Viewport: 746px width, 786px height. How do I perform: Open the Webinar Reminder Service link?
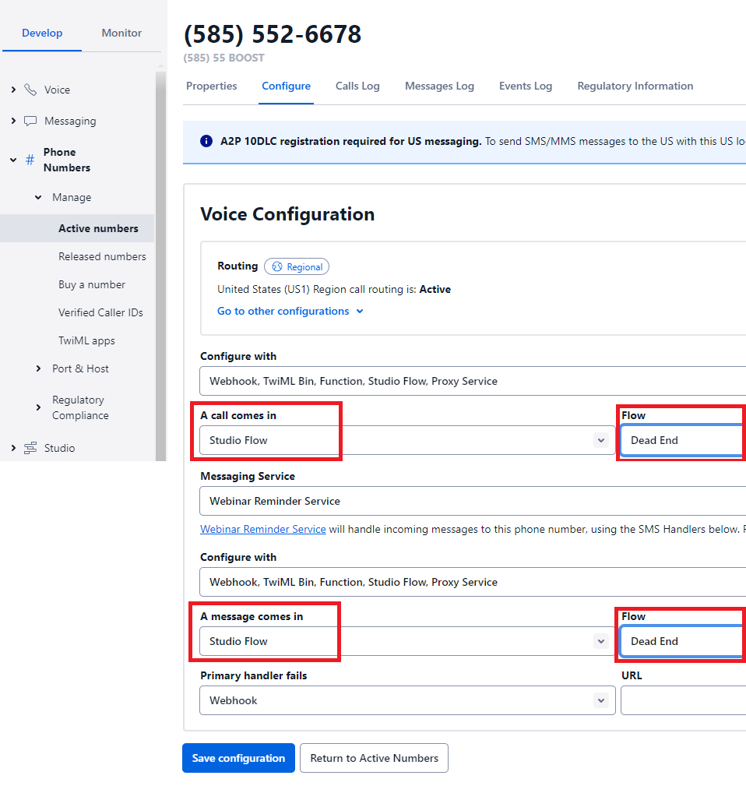click(x=263, y=529)
